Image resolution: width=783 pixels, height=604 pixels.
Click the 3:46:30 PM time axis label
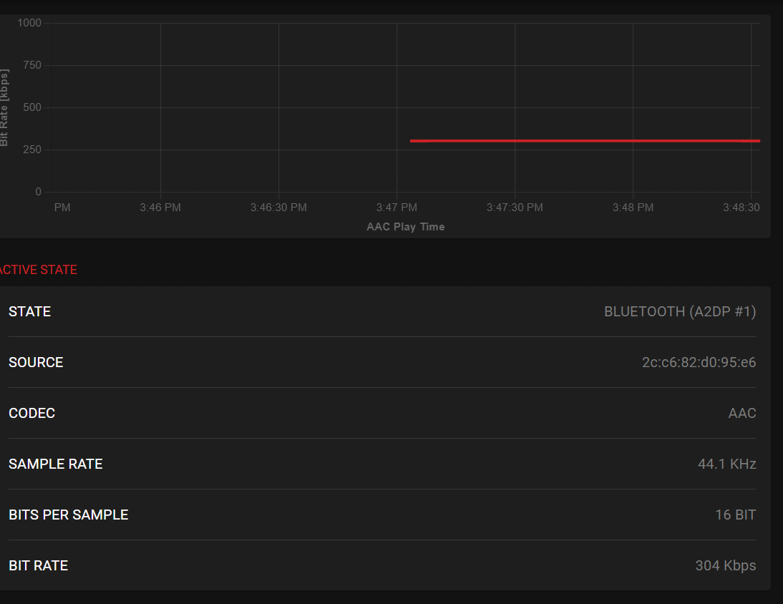pyautogui.click(x=278, y=208)
